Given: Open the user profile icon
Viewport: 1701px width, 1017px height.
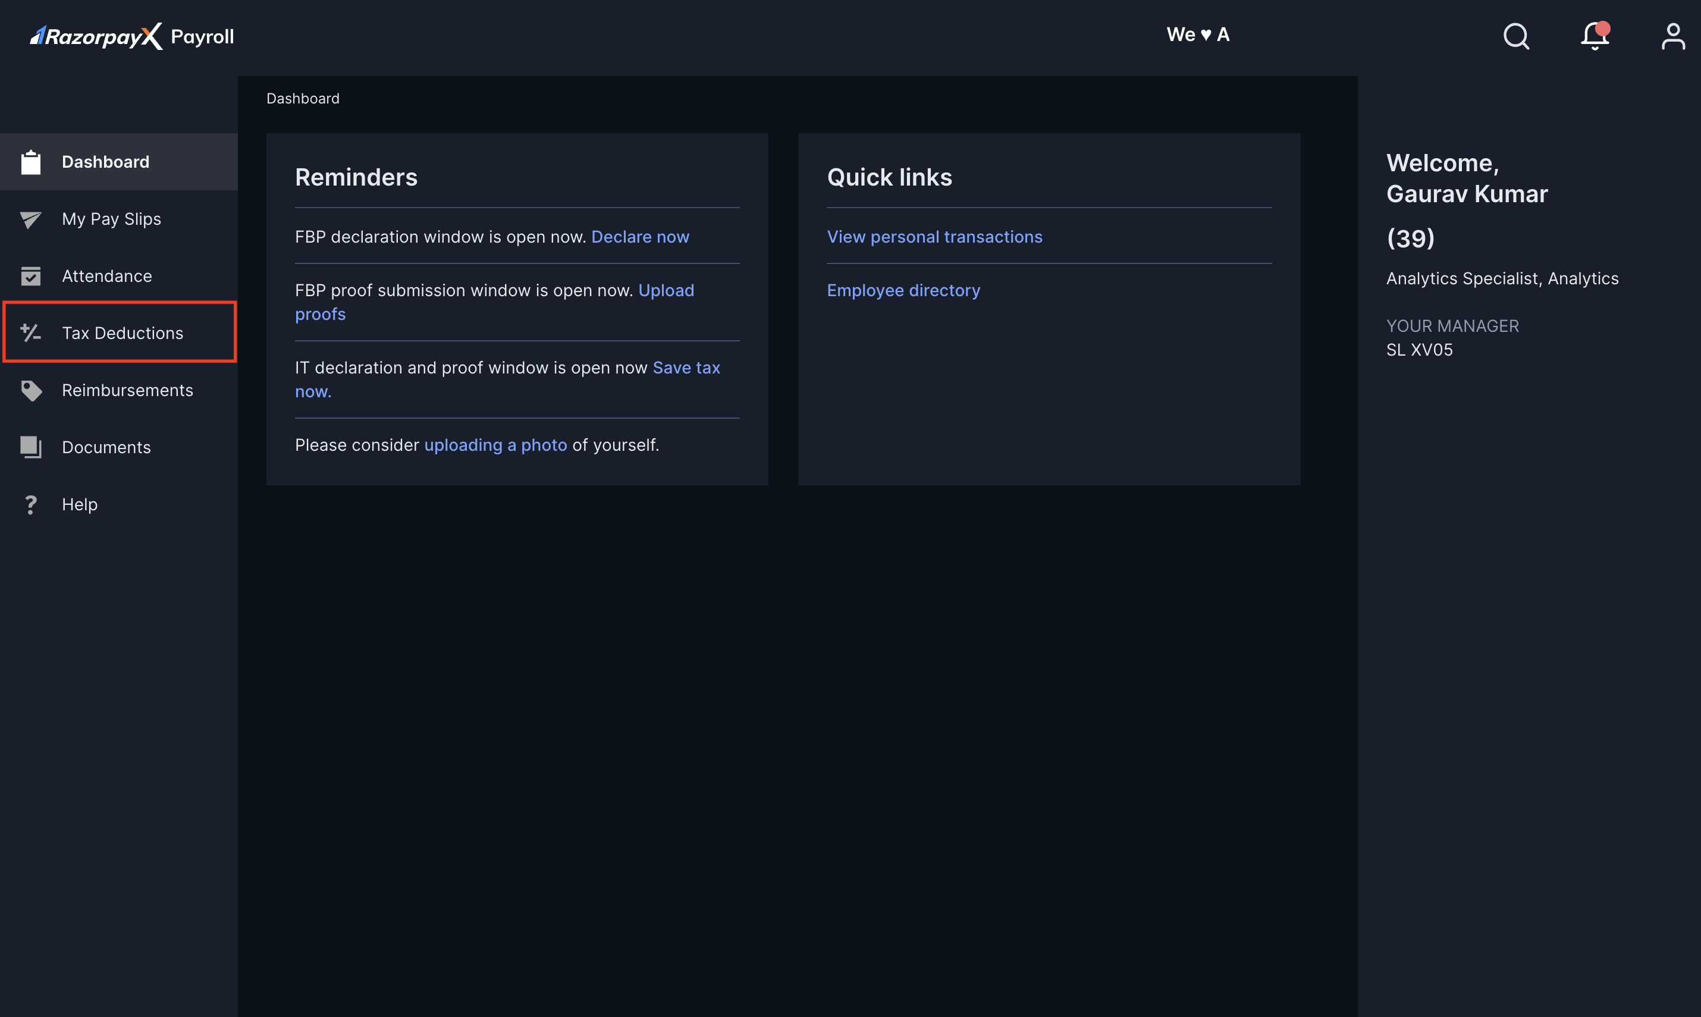Looking at the screenshot, I should [1673, 36].
